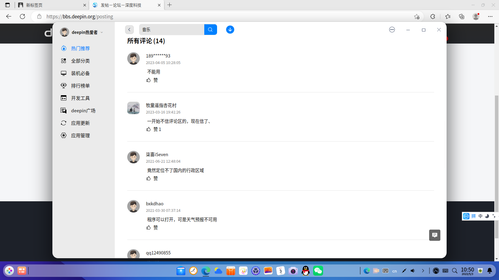Select 热门推荐 in the sidebar menu

(x=80, y=48)
